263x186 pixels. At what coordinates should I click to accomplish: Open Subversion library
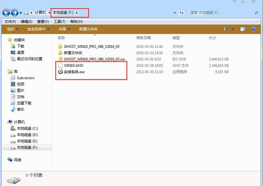(x=26, y=78)
